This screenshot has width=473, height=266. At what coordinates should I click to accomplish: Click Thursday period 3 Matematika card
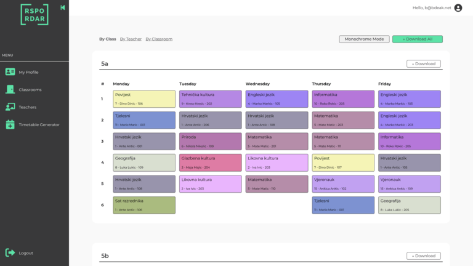point(343,141)
